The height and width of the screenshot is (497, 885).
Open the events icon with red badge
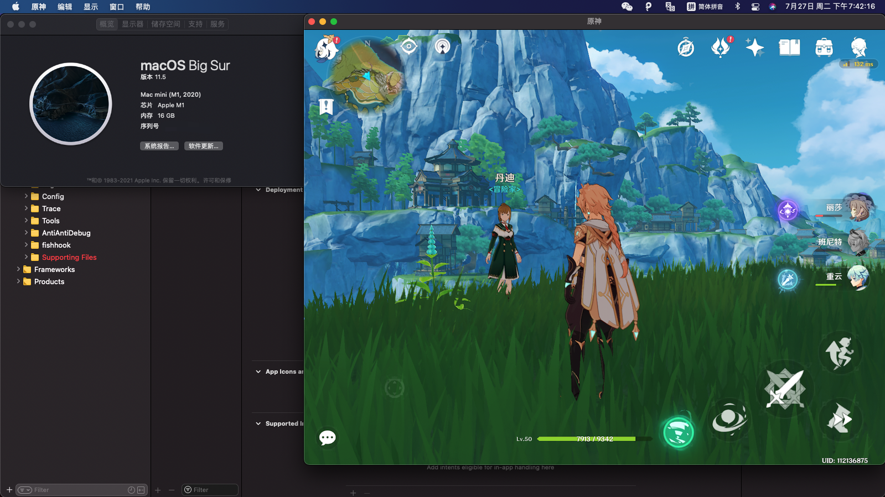721,48
